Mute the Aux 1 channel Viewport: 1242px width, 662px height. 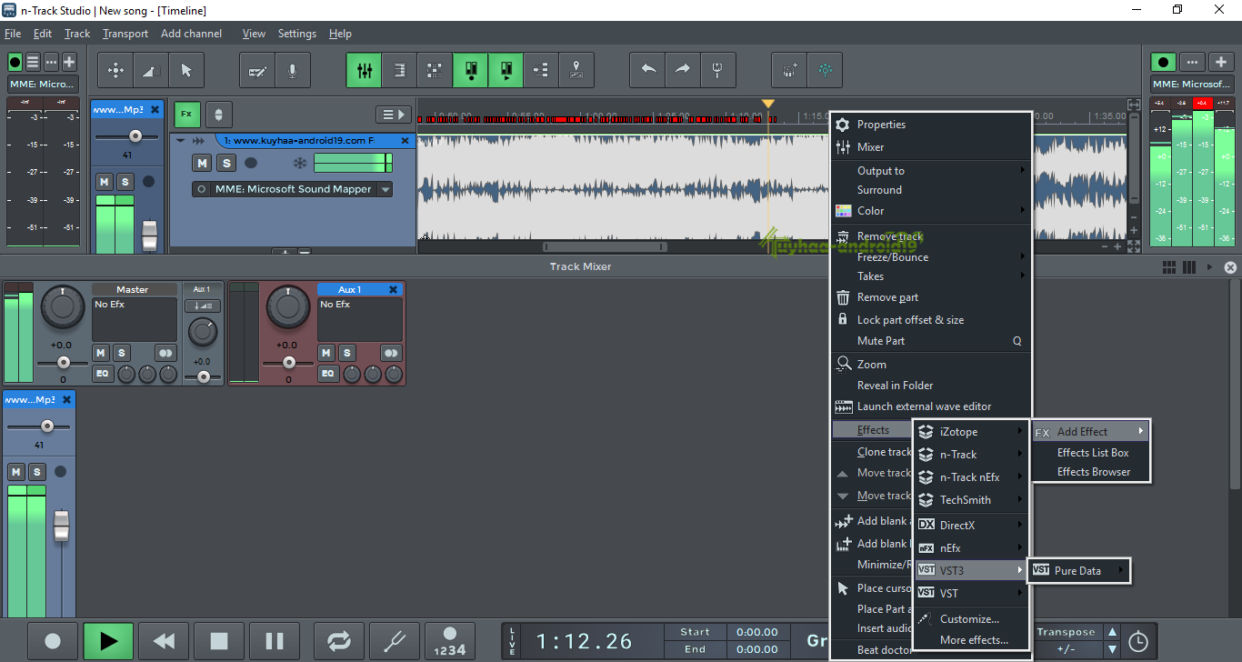coord(326,353)
